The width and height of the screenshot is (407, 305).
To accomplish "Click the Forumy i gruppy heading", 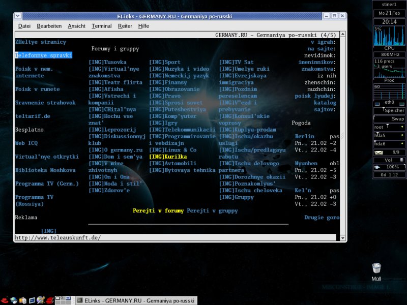I will tap(115, 49).
